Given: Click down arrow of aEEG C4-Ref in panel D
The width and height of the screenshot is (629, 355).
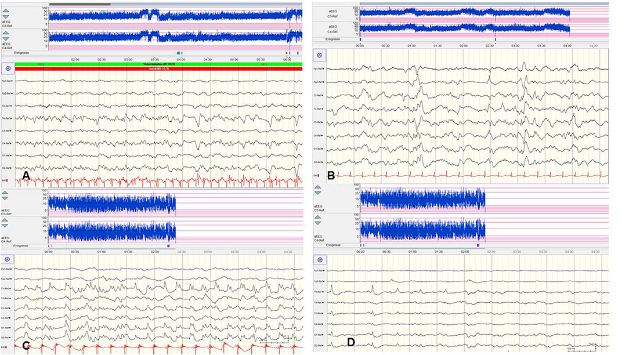Looking at the screenshot, I should (318, 223).
